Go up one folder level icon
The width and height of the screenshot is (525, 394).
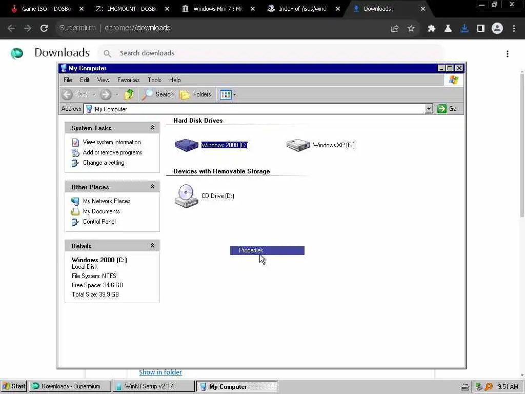pyautogui.click(x=129, y=94)
